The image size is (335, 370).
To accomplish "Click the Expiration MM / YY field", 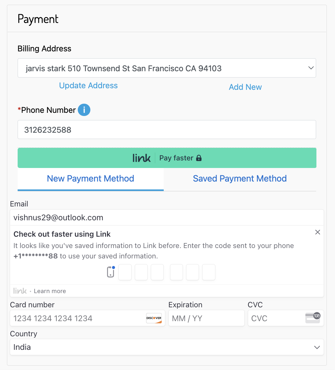I will coord(206,318).
